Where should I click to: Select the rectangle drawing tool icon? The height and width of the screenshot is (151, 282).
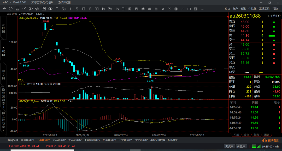[189, 9]
